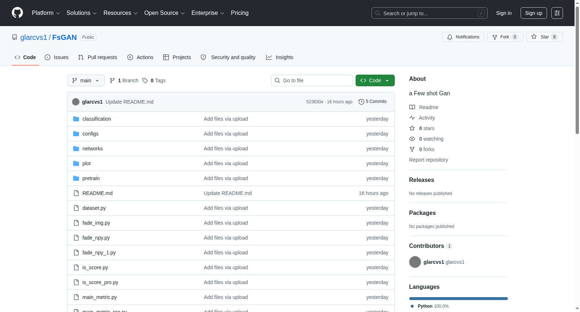
Task: Click the README.md file icon
Action: [76, 193]
